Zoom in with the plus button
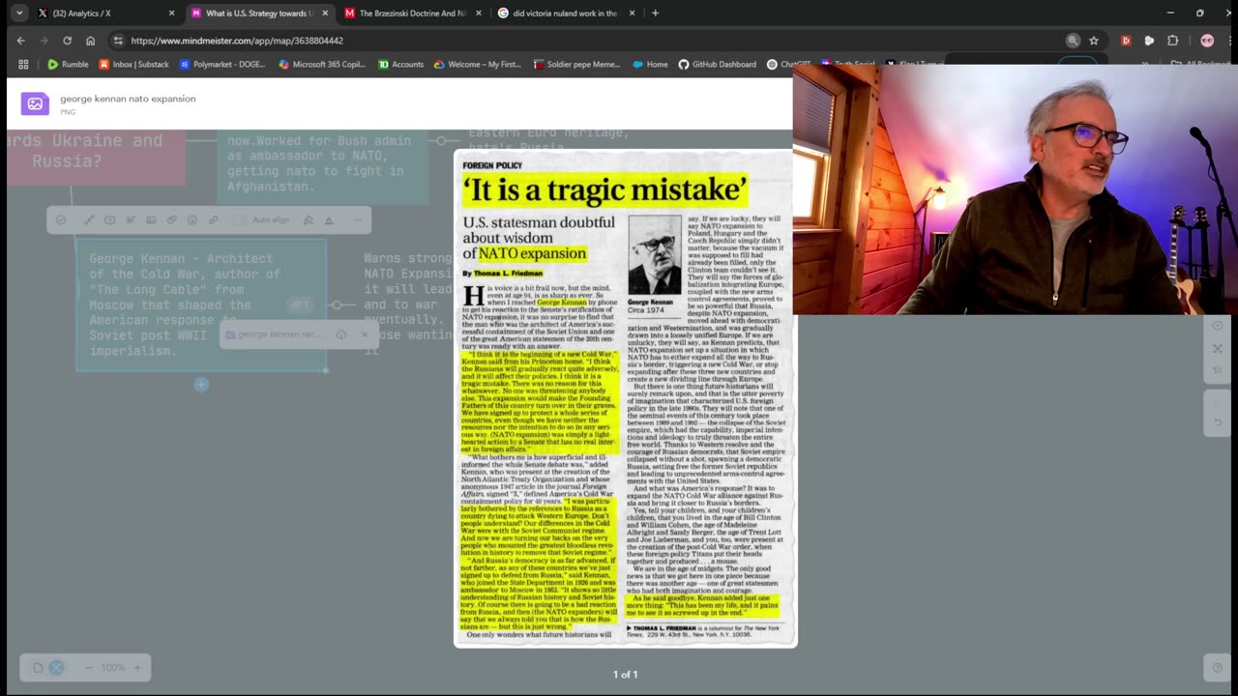 click(137, 667)
